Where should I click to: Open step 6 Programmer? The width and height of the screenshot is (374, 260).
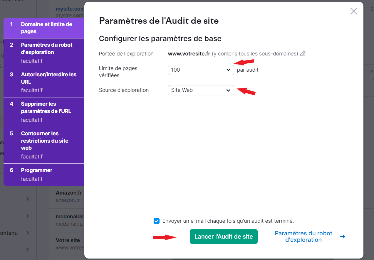tap(44, 174)
